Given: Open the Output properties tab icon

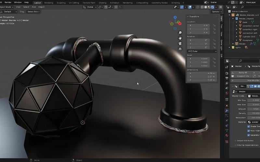Looking at the screenshot, I should coord(227,78).
